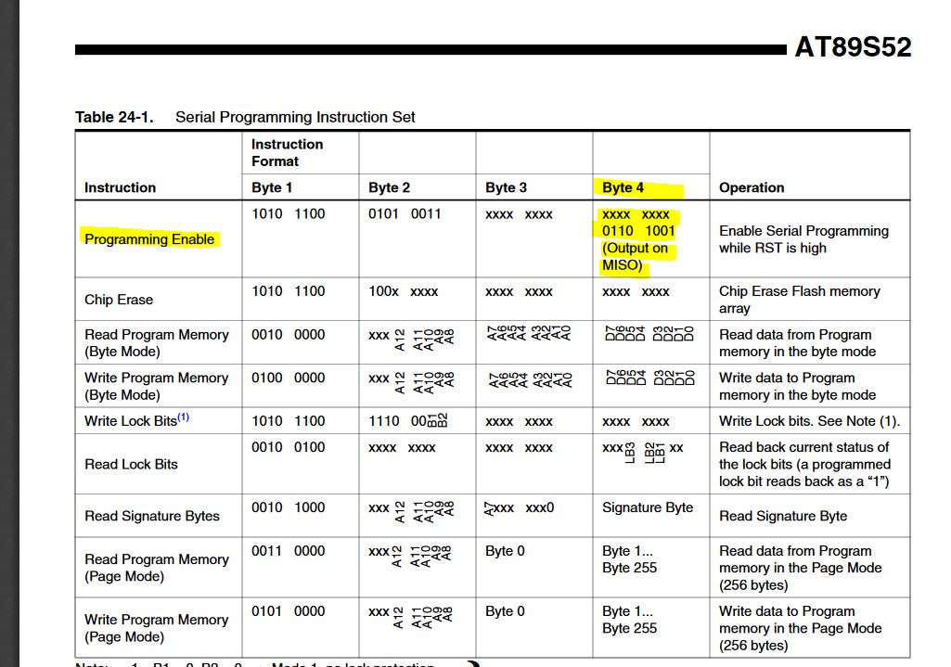
Task: Click the '0011 0000' Byte 1 value
Action: pos(289,551)
